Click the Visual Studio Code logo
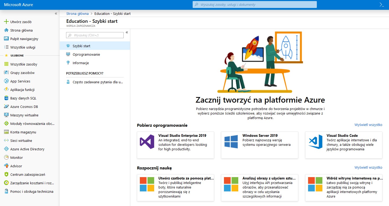 pos(315,142)
